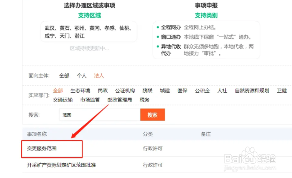Filter by 城建 department
Screen dimensions: 292x178
[x=165, y=91]
